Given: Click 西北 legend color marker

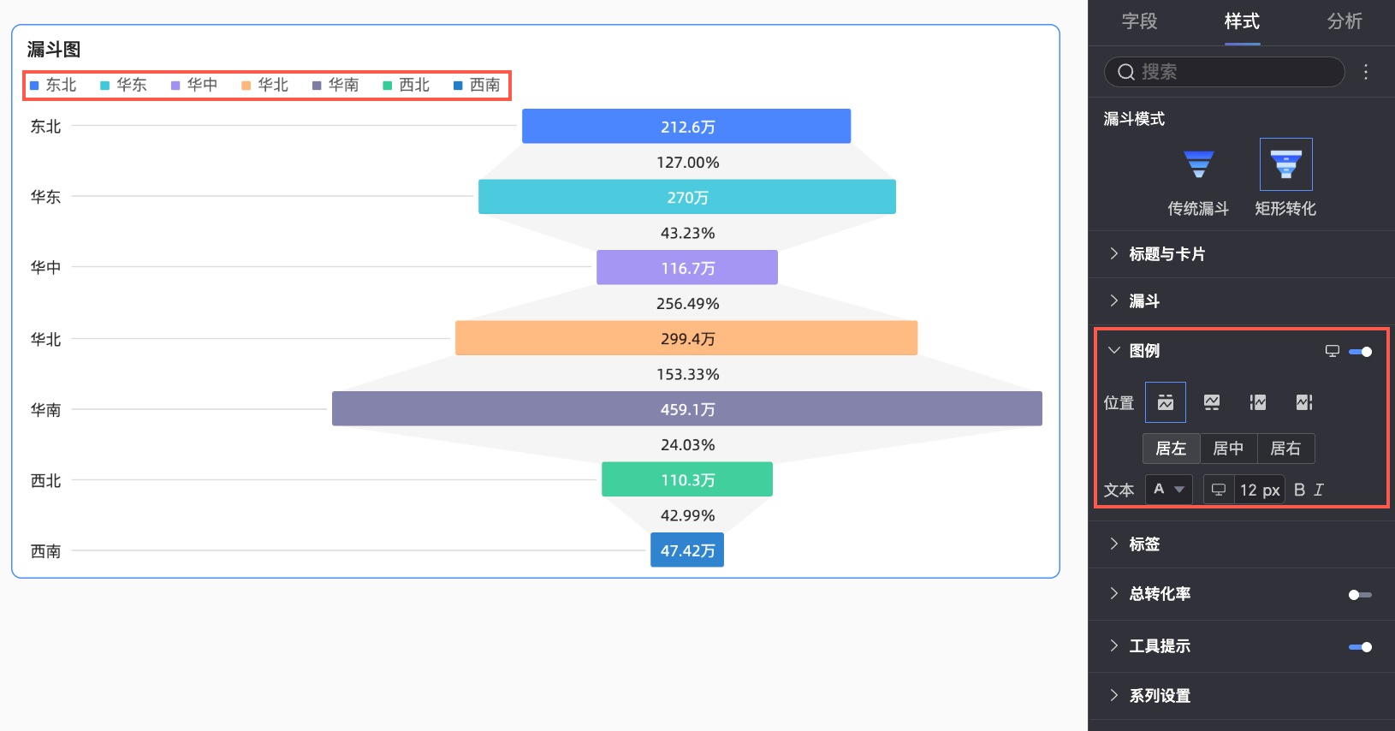Looking at the screenshot, I should tap(388, 86).
